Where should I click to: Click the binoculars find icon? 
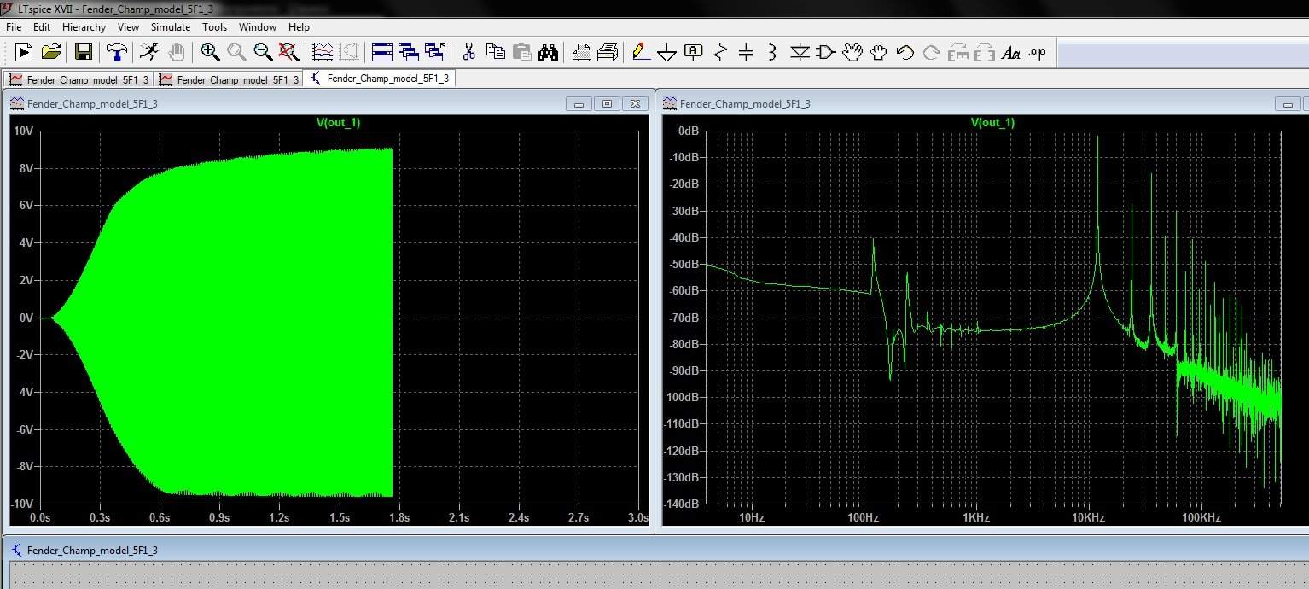click(x=548, y=53)
